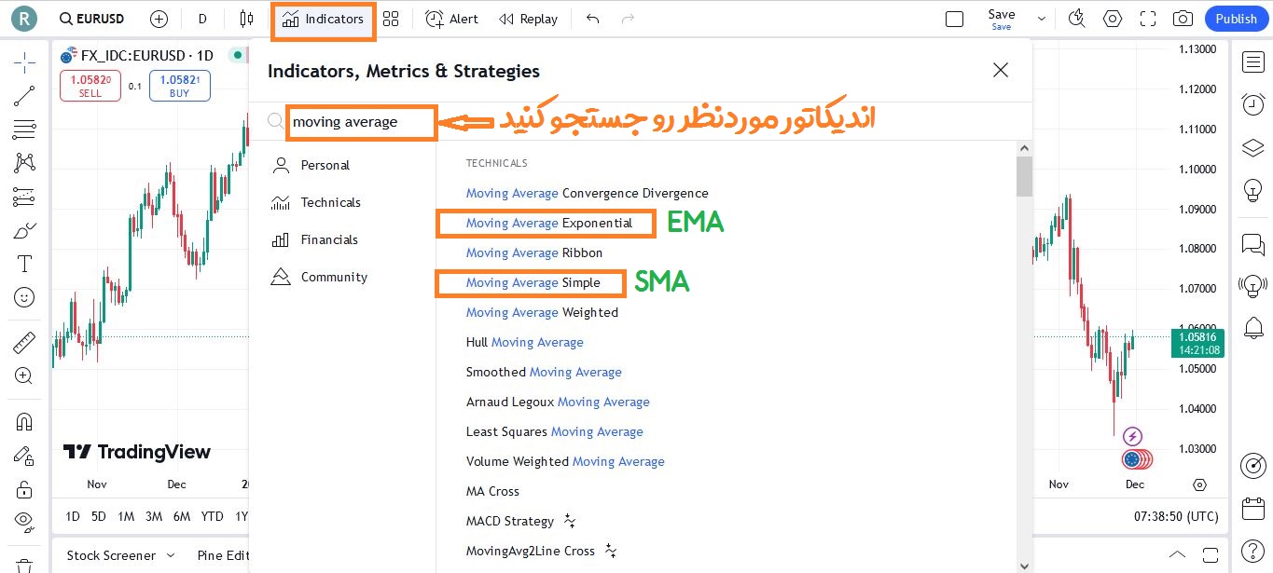
Task: Publish the chart idea
Action: click(x=1237, y=19)
